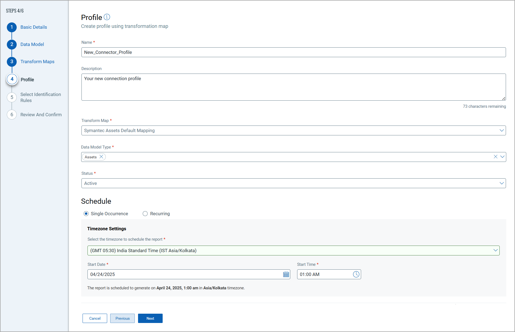
Task: Click the Next button
Action: tap(150, 318)
